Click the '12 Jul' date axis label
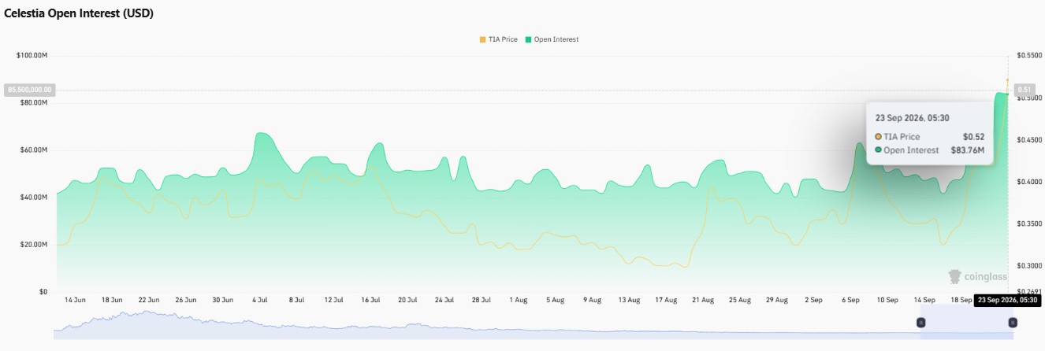 pyautogui.click(x=333, y=300)
